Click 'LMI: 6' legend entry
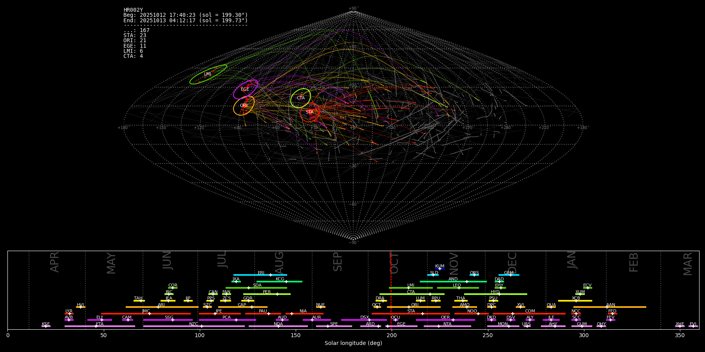The width and height of the screenshot is (705, 352). [x=133, y=51]
